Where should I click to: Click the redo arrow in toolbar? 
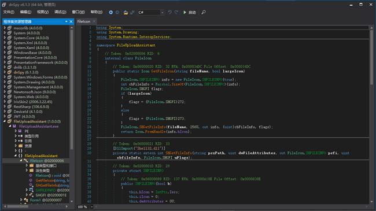pos(176,12)
